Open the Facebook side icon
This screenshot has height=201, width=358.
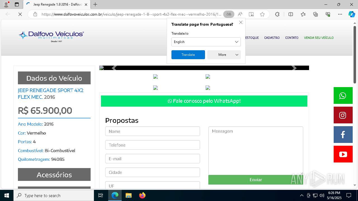click(343, 135)
